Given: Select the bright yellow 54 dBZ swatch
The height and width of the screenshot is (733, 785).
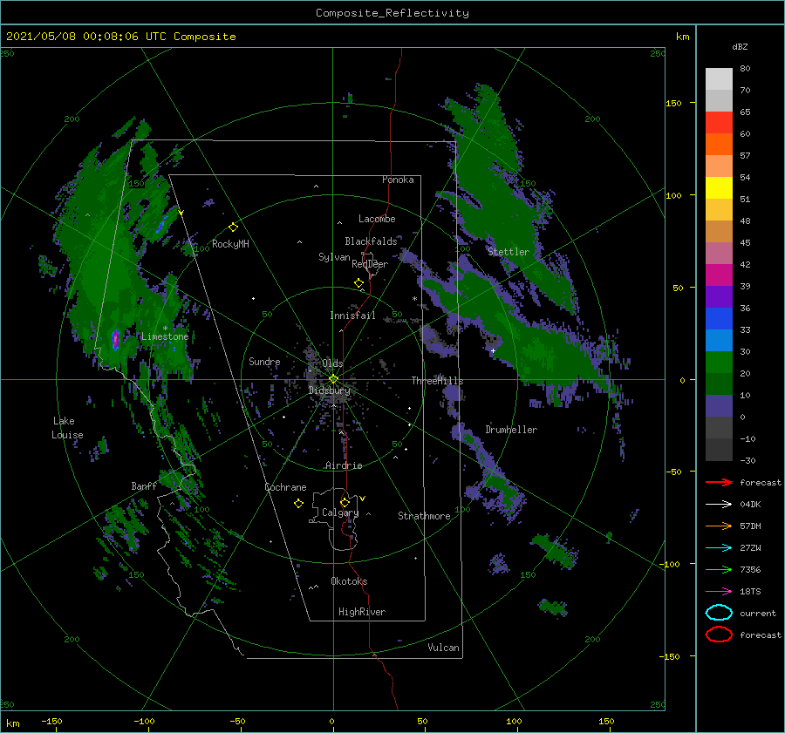Looking at the screenshot, I should pos(719,187).
